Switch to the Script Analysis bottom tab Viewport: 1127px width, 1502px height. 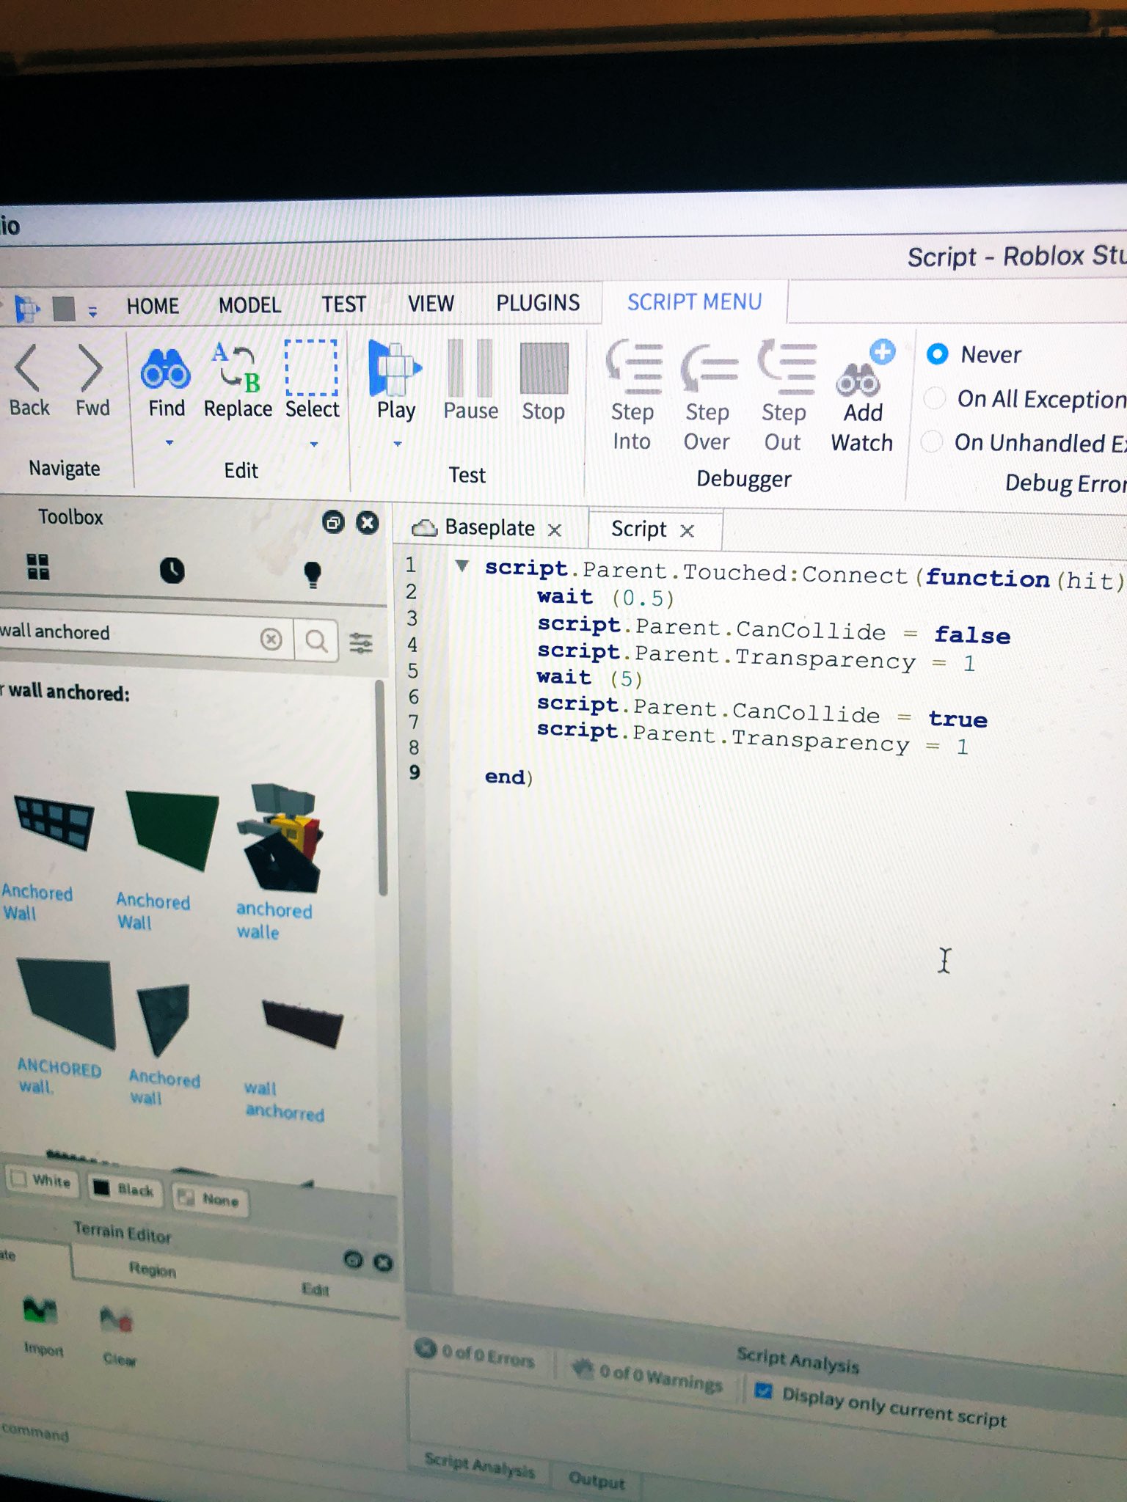click(479, 1465)
